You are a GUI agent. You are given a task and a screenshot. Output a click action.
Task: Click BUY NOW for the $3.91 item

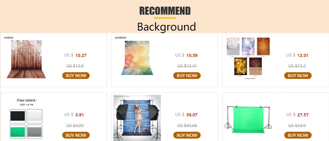[x=76, y=135]
